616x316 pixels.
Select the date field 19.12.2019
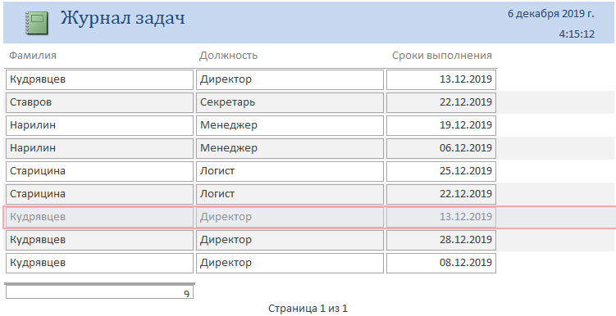pos(441,125)
